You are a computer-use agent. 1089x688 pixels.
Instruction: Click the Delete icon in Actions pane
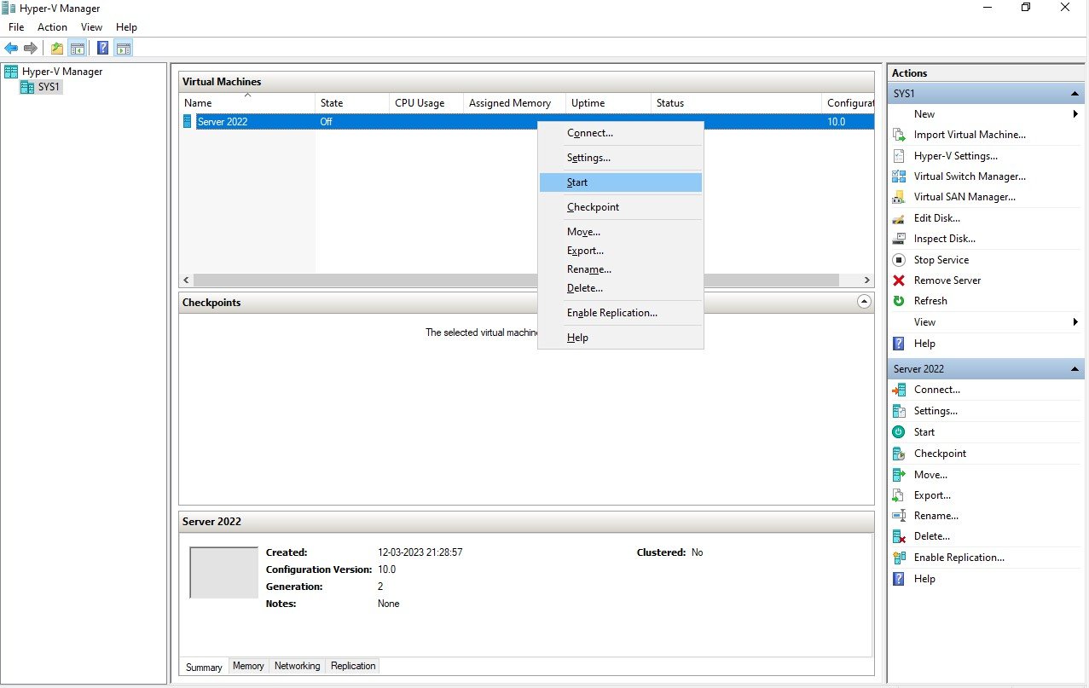899,536
